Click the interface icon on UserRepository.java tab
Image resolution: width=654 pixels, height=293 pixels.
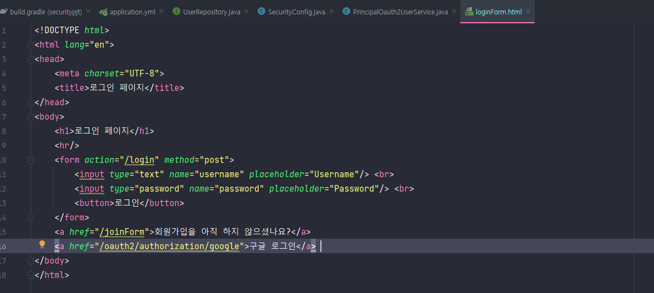point(177,12)
